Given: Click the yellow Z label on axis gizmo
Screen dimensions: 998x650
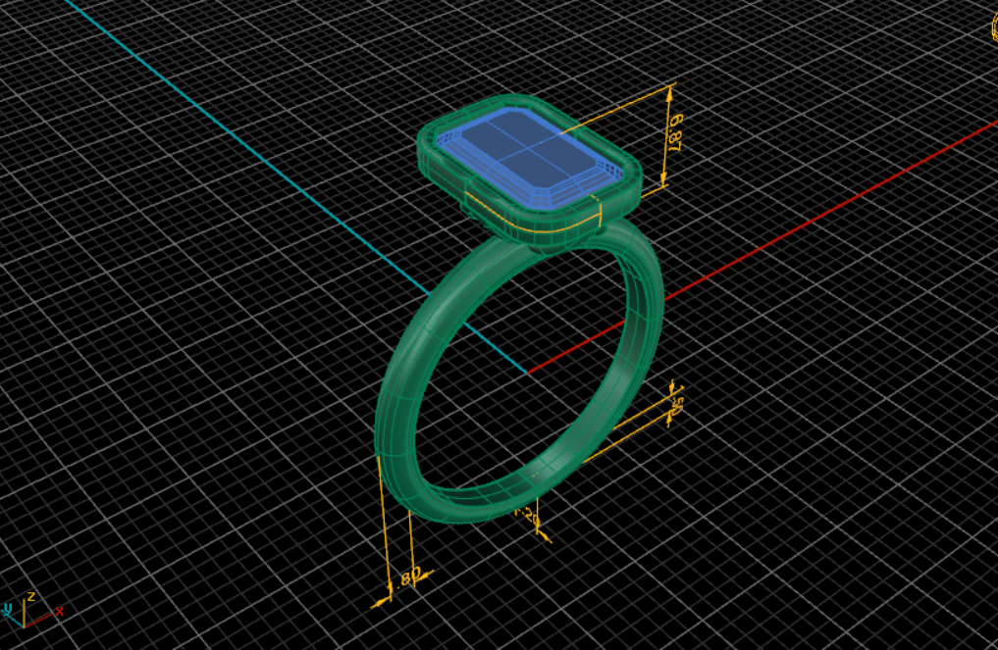Looking at the screenshot, I should [31, 596].
